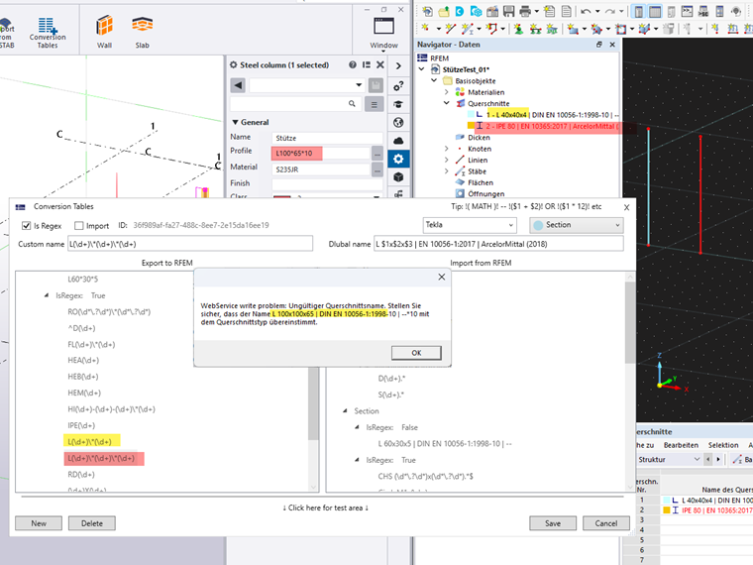Screen dimensions: 753x565
Task: Collapse the General section
Action: 236,122
